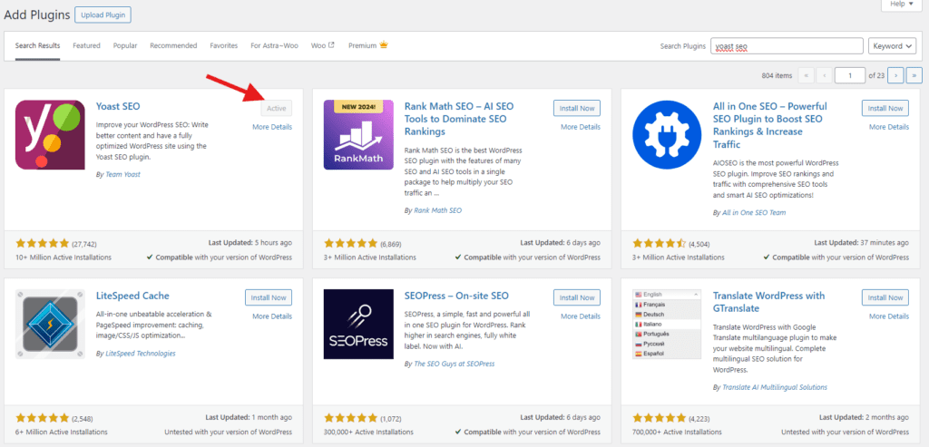Open The SEO Guys at SEOPress link

coord(455,364)
